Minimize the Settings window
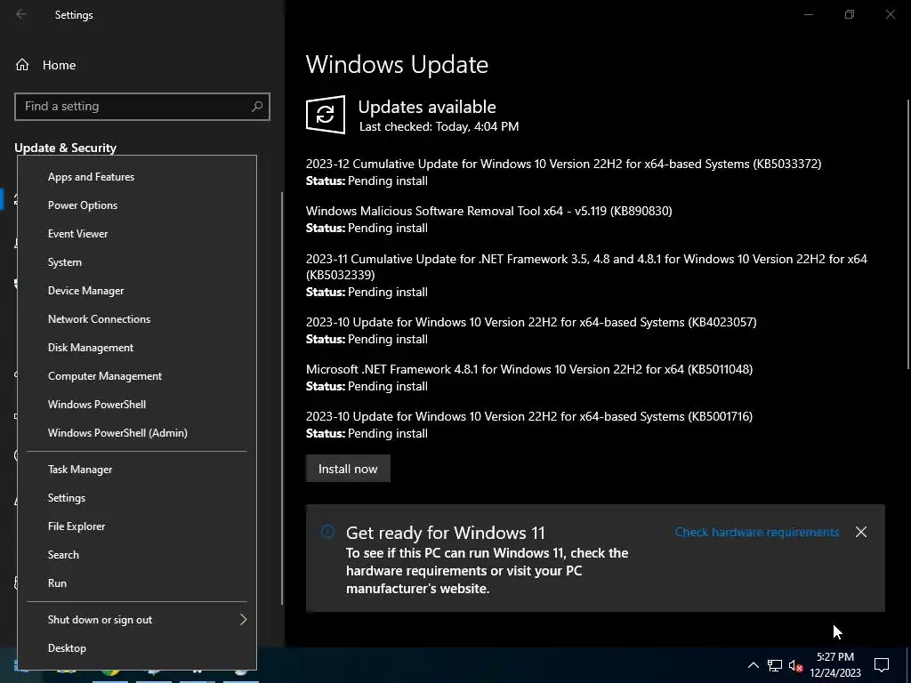 click(808, 14)
